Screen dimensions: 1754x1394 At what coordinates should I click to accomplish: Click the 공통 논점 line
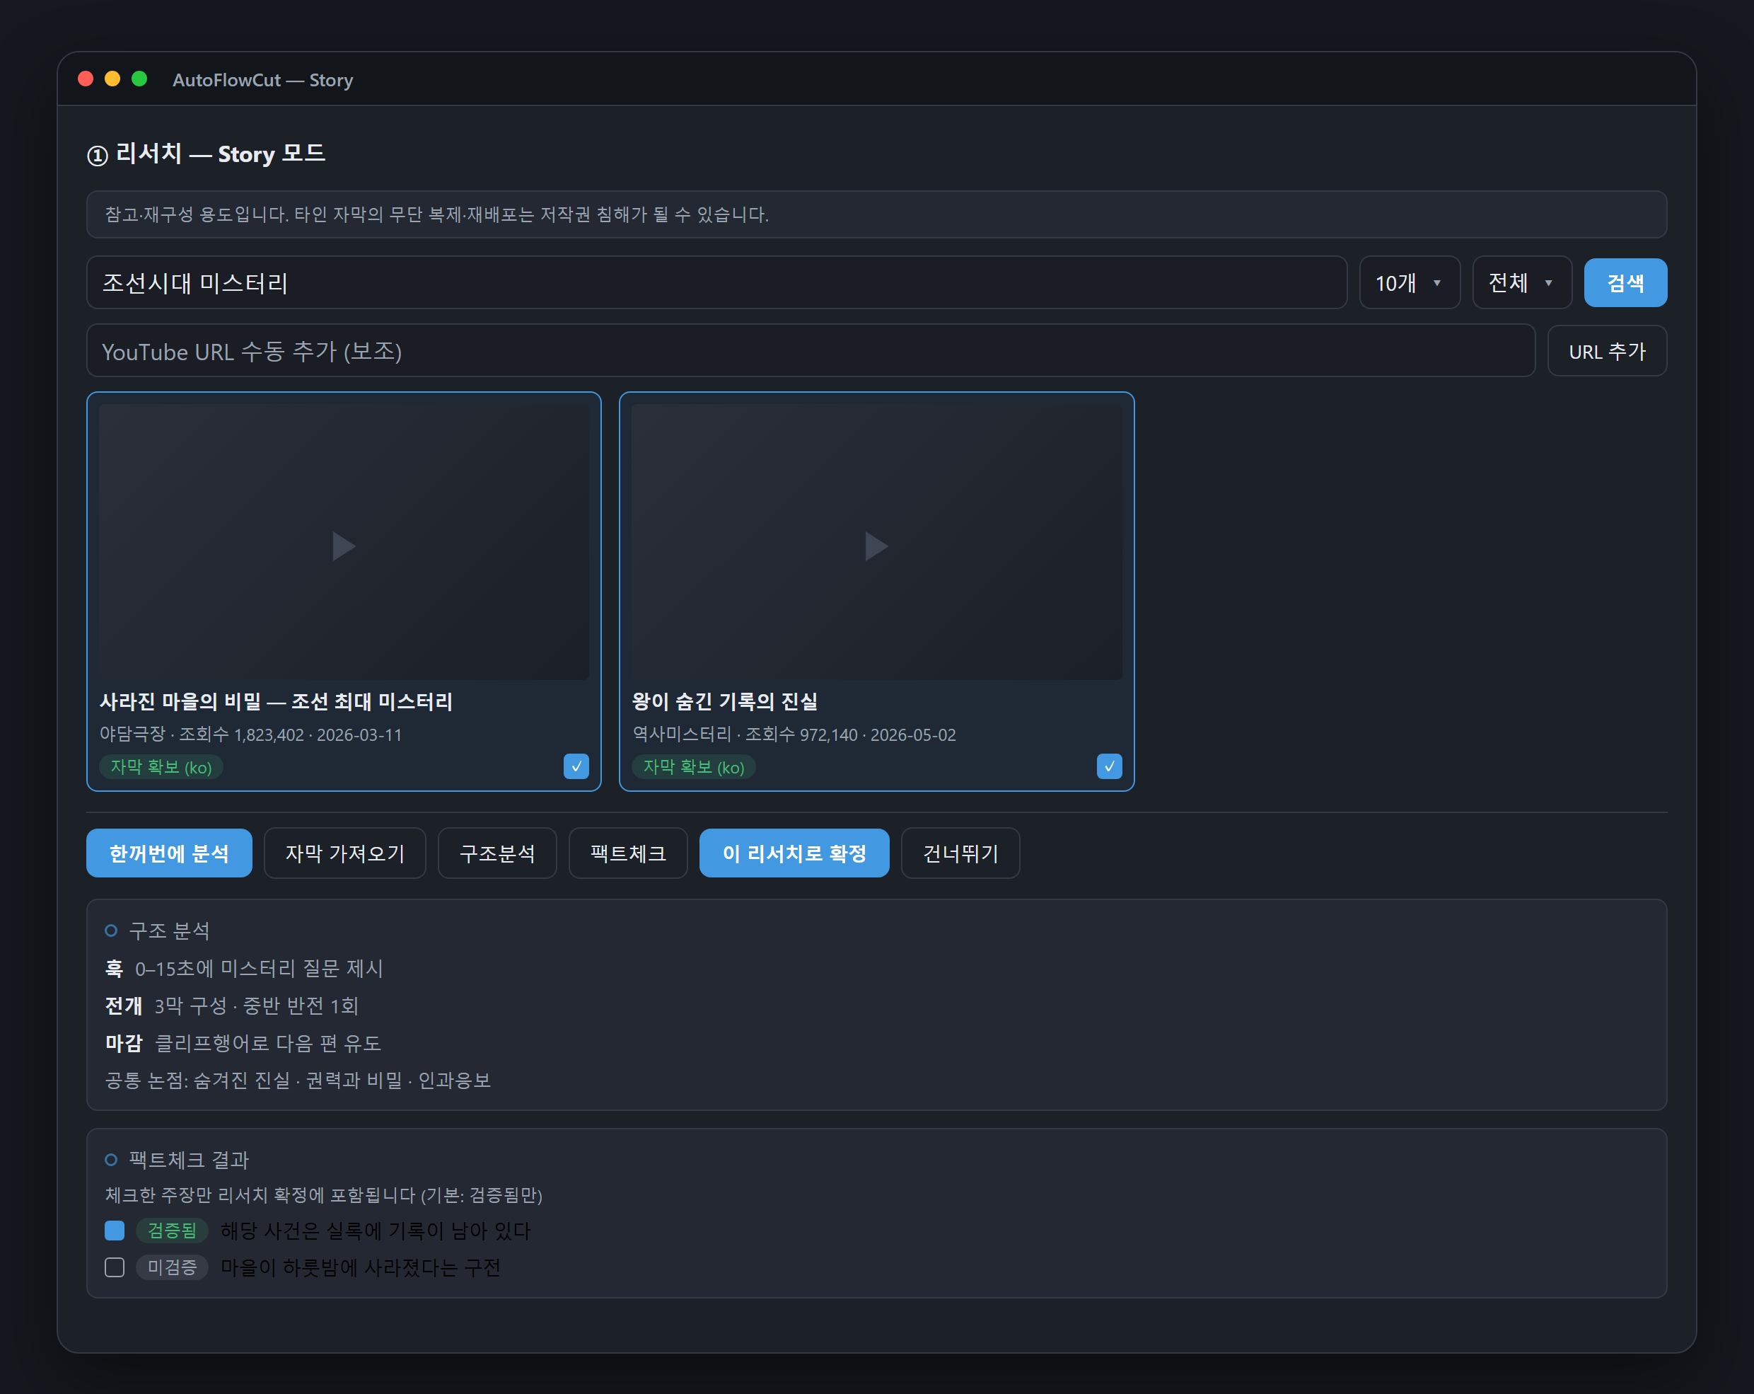298,1080
